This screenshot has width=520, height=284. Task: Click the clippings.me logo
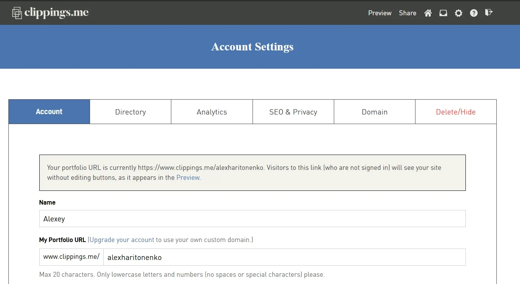tap(50, 13)
